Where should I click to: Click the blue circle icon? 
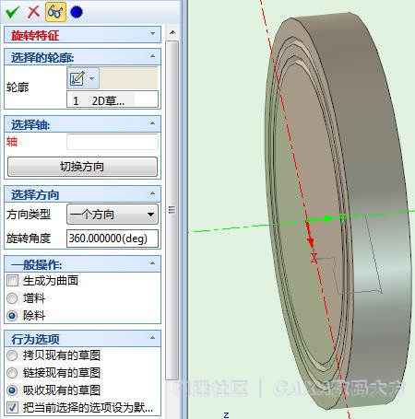tap(77, 12)
